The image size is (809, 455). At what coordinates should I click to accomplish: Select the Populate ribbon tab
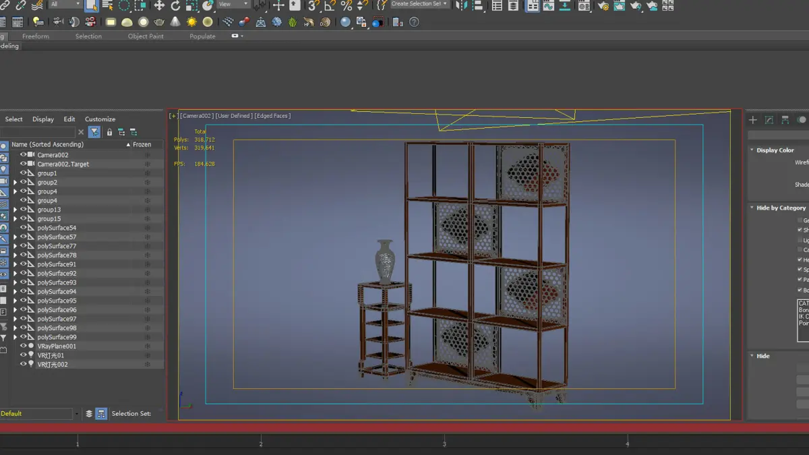coord(202,36)
